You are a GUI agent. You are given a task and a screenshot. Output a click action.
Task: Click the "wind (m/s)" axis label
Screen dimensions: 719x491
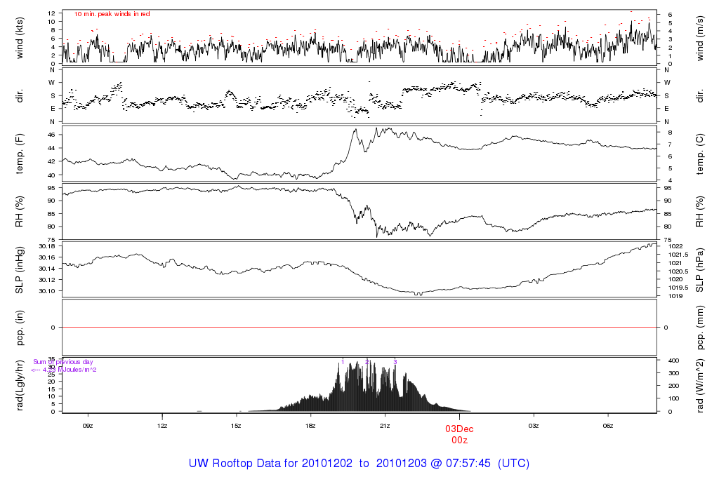pos(700,39)
